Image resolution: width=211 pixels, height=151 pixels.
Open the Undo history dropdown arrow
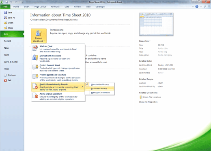click(x=13, y=2)
